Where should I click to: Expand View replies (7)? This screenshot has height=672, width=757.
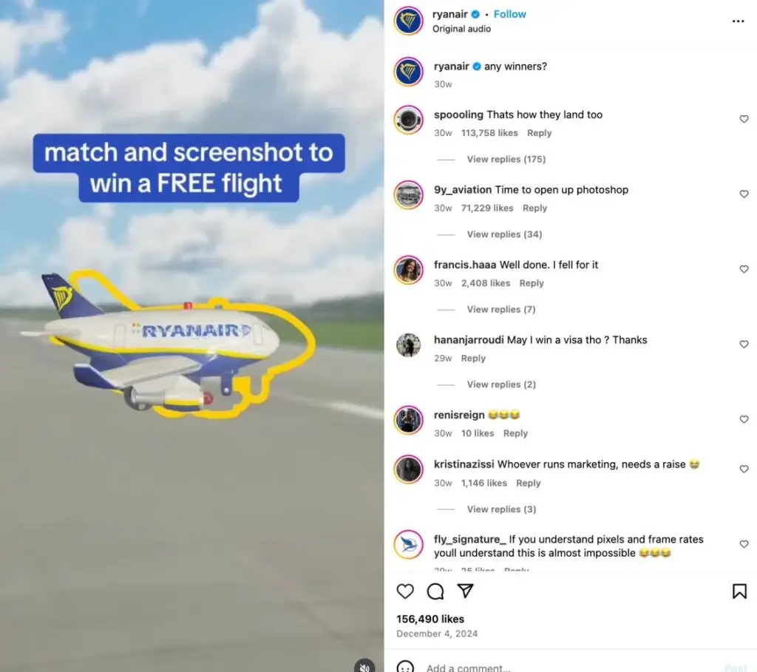click(x=501, y=310)
